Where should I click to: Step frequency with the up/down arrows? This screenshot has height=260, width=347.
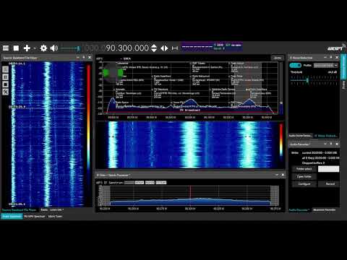(x=154, y=48)
